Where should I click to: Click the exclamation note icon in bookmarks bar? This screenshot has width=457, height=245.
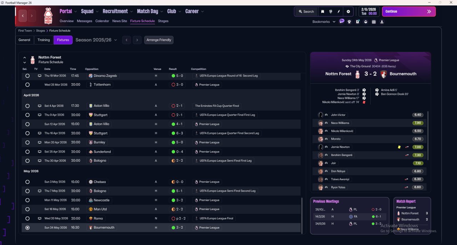(357, 22)
